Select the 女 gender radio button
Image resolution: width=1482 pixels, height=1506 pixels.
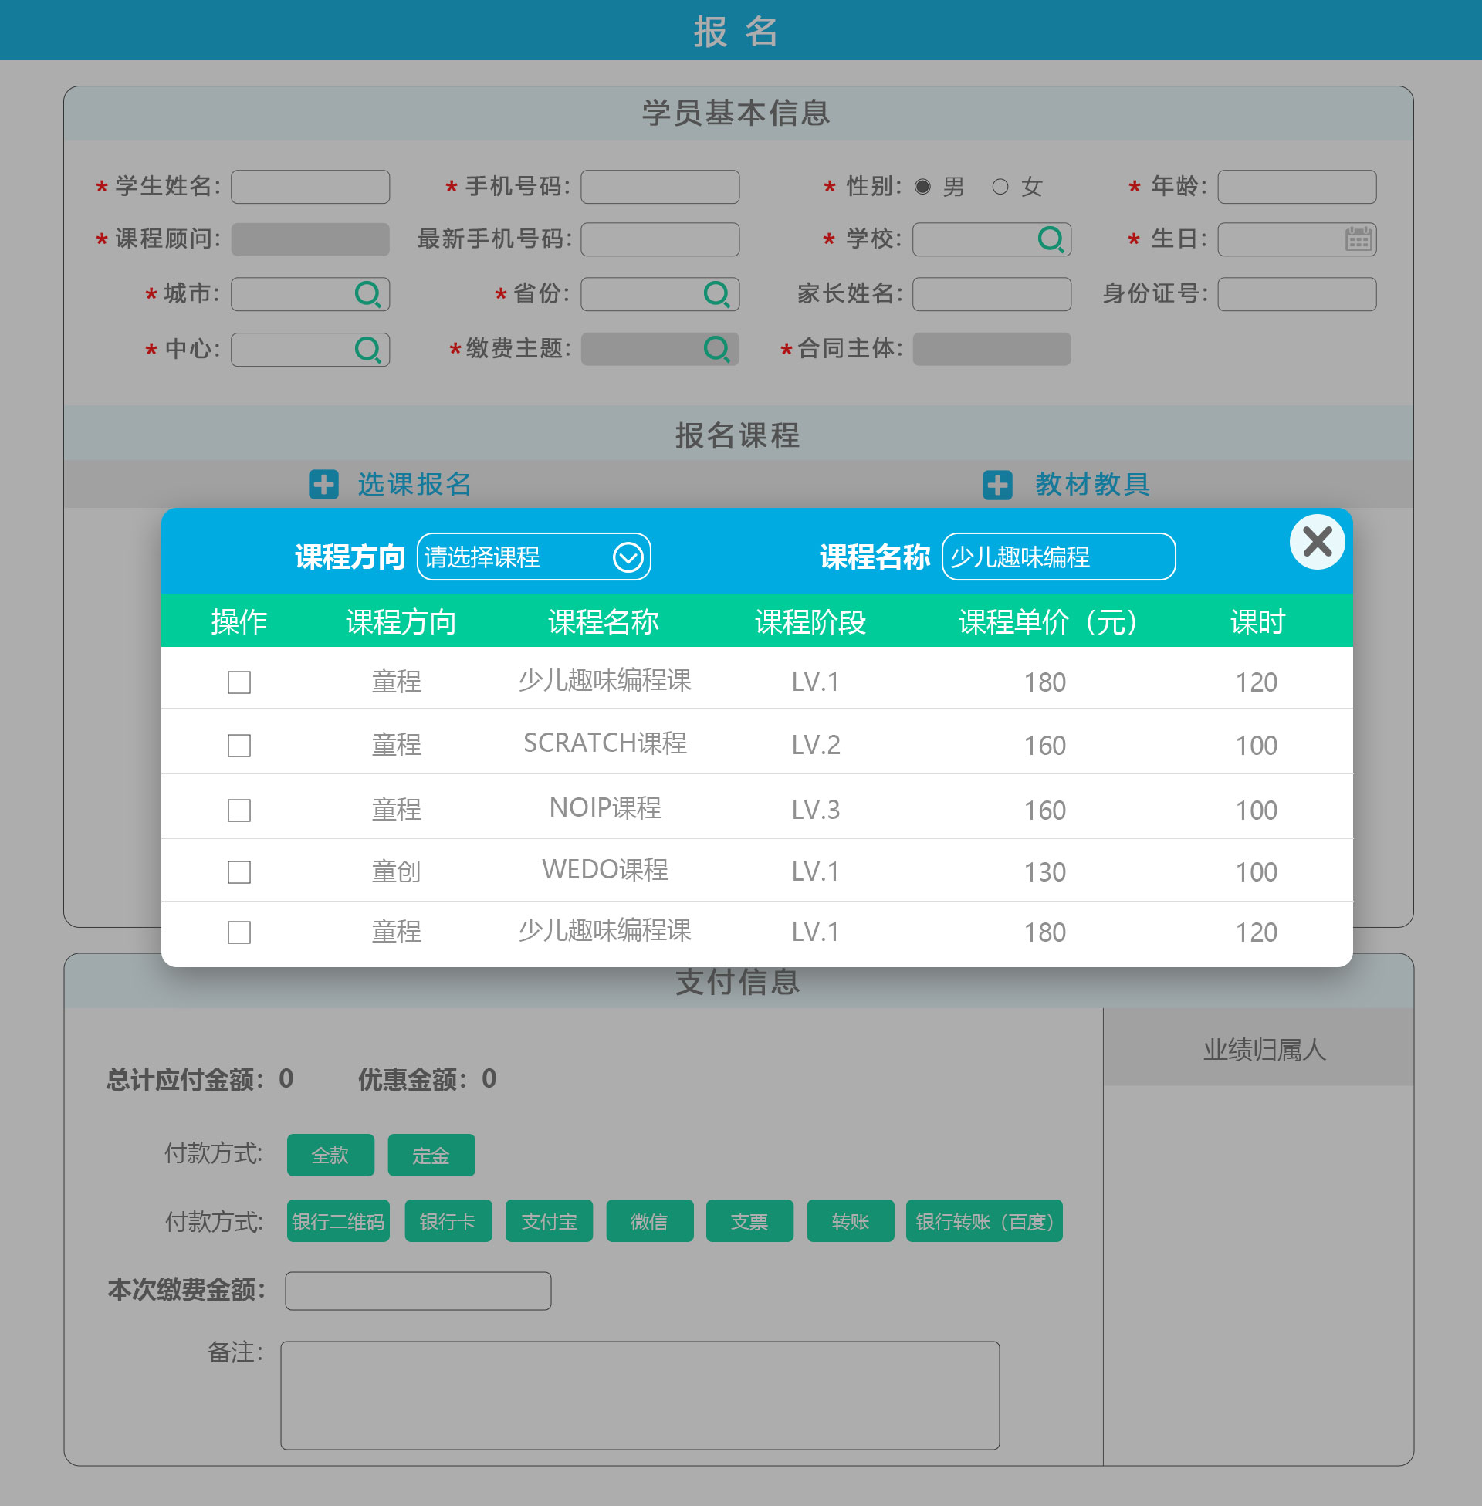point(1000,187)
